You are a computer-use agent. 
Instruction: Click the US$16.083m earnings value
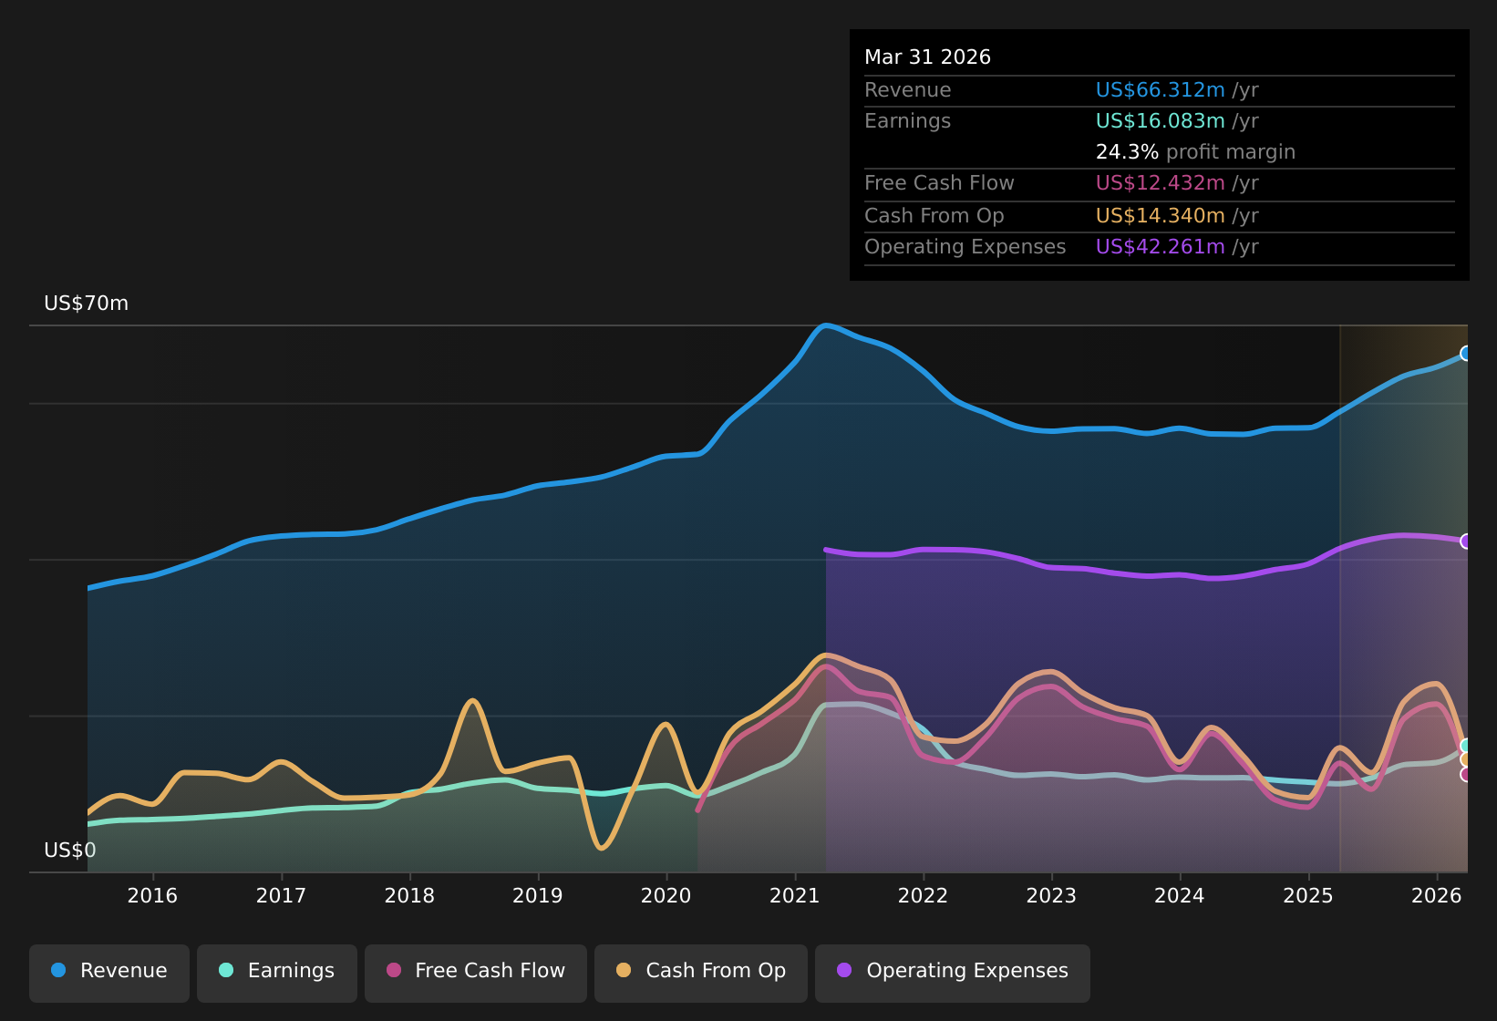(x=1160, y=121)
